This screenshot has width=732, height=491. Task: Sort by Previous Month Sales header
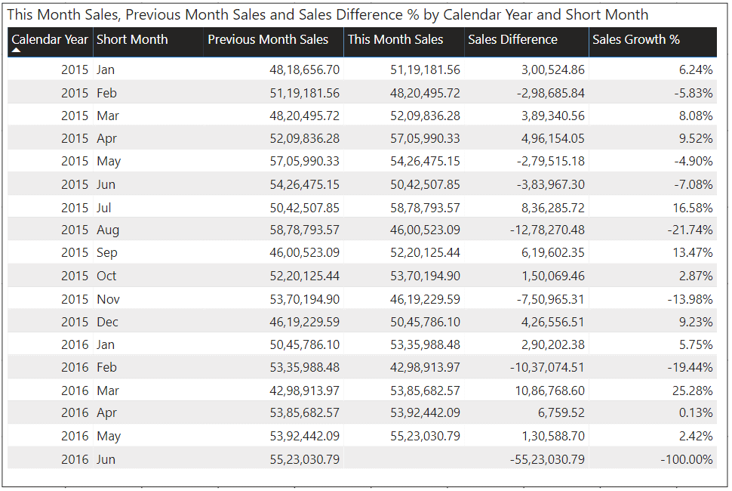click(x=268, y=39)
